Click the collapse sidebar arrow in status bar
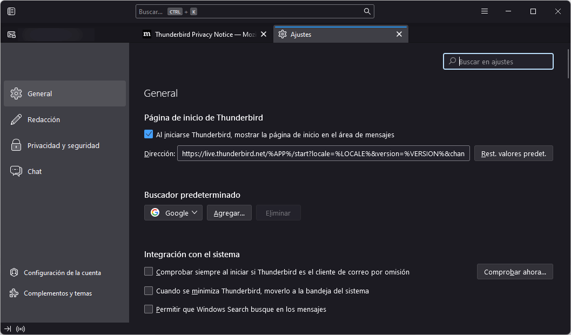The width and height of the screenshot is (571, 335). 8,329
